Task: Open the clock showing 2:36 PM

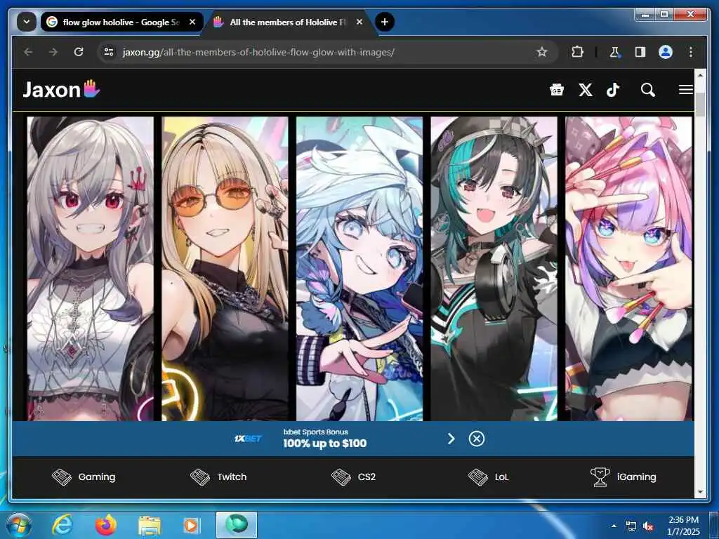Action: pyautogui.click(x=684, y=526)
